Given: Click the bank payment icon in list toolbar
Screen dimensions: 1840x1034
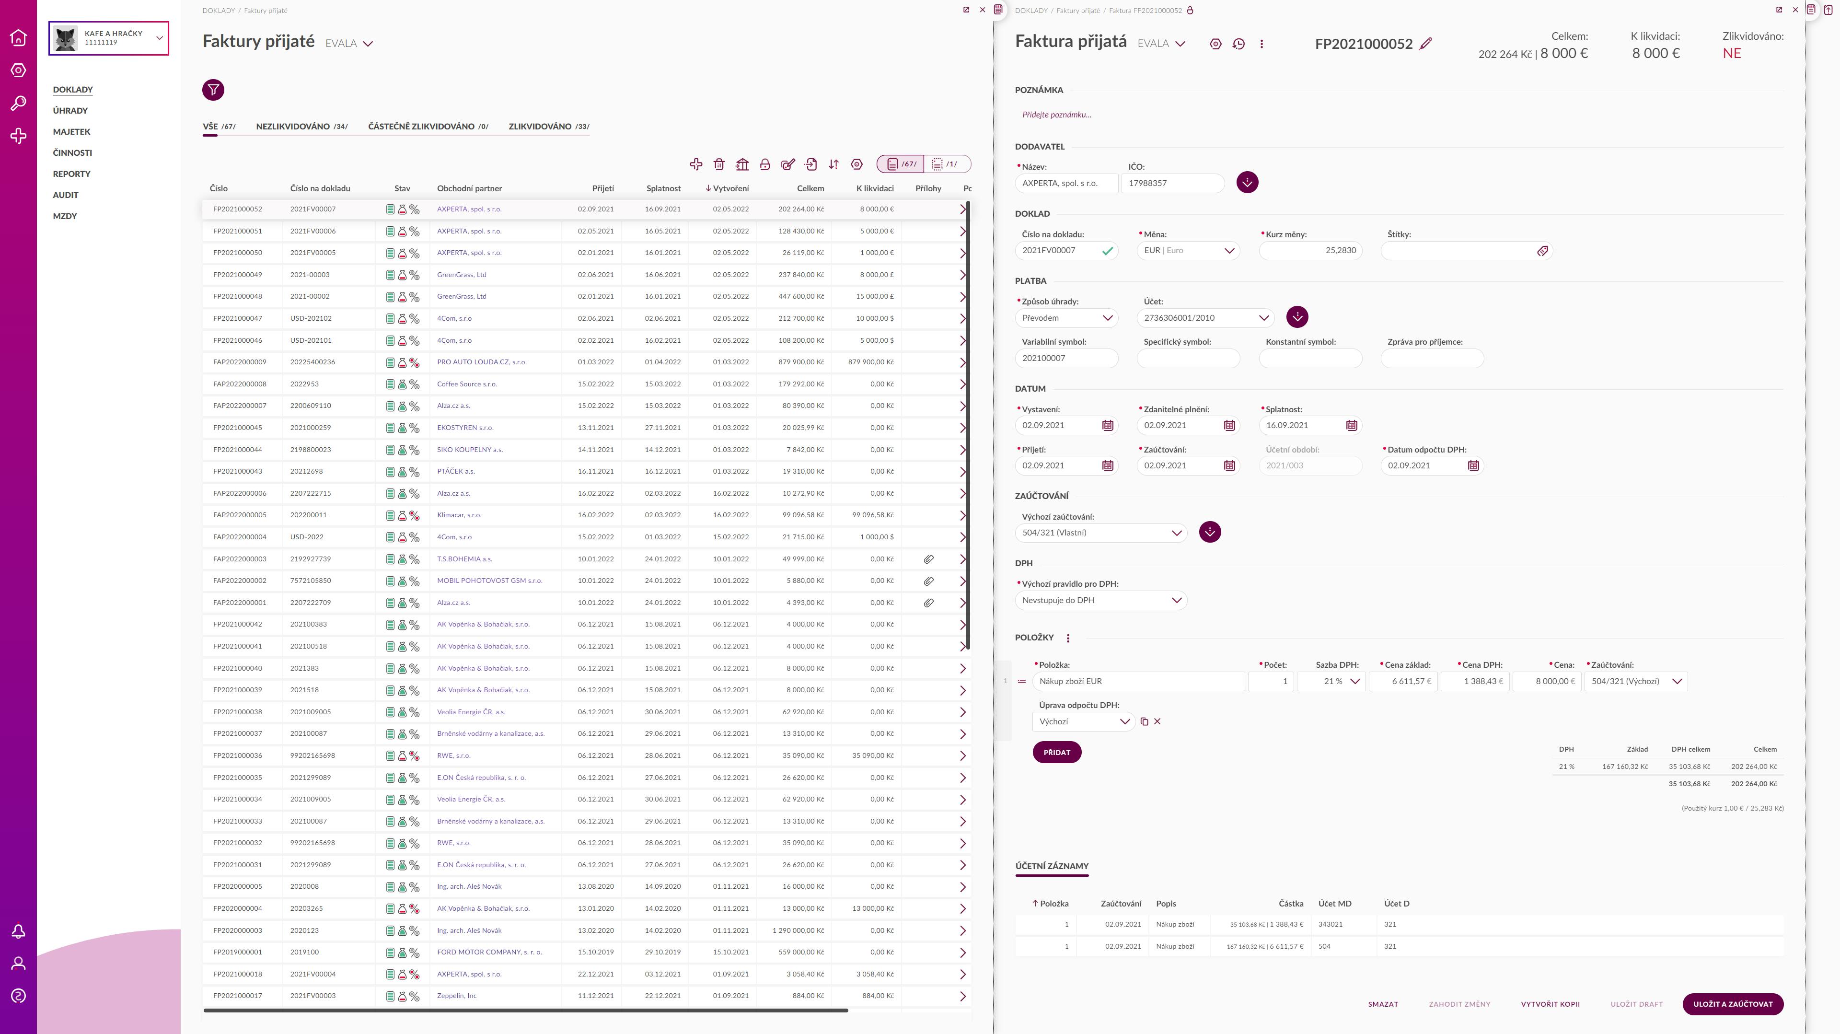Looking at the screenshot, I should point(742,164).
